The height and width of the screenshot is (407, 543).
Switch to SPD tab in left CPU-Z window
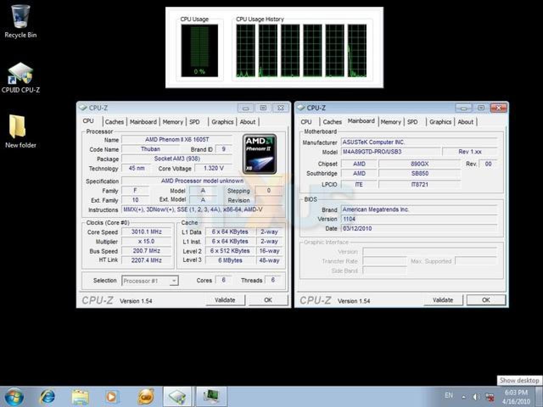coord(194,122)
